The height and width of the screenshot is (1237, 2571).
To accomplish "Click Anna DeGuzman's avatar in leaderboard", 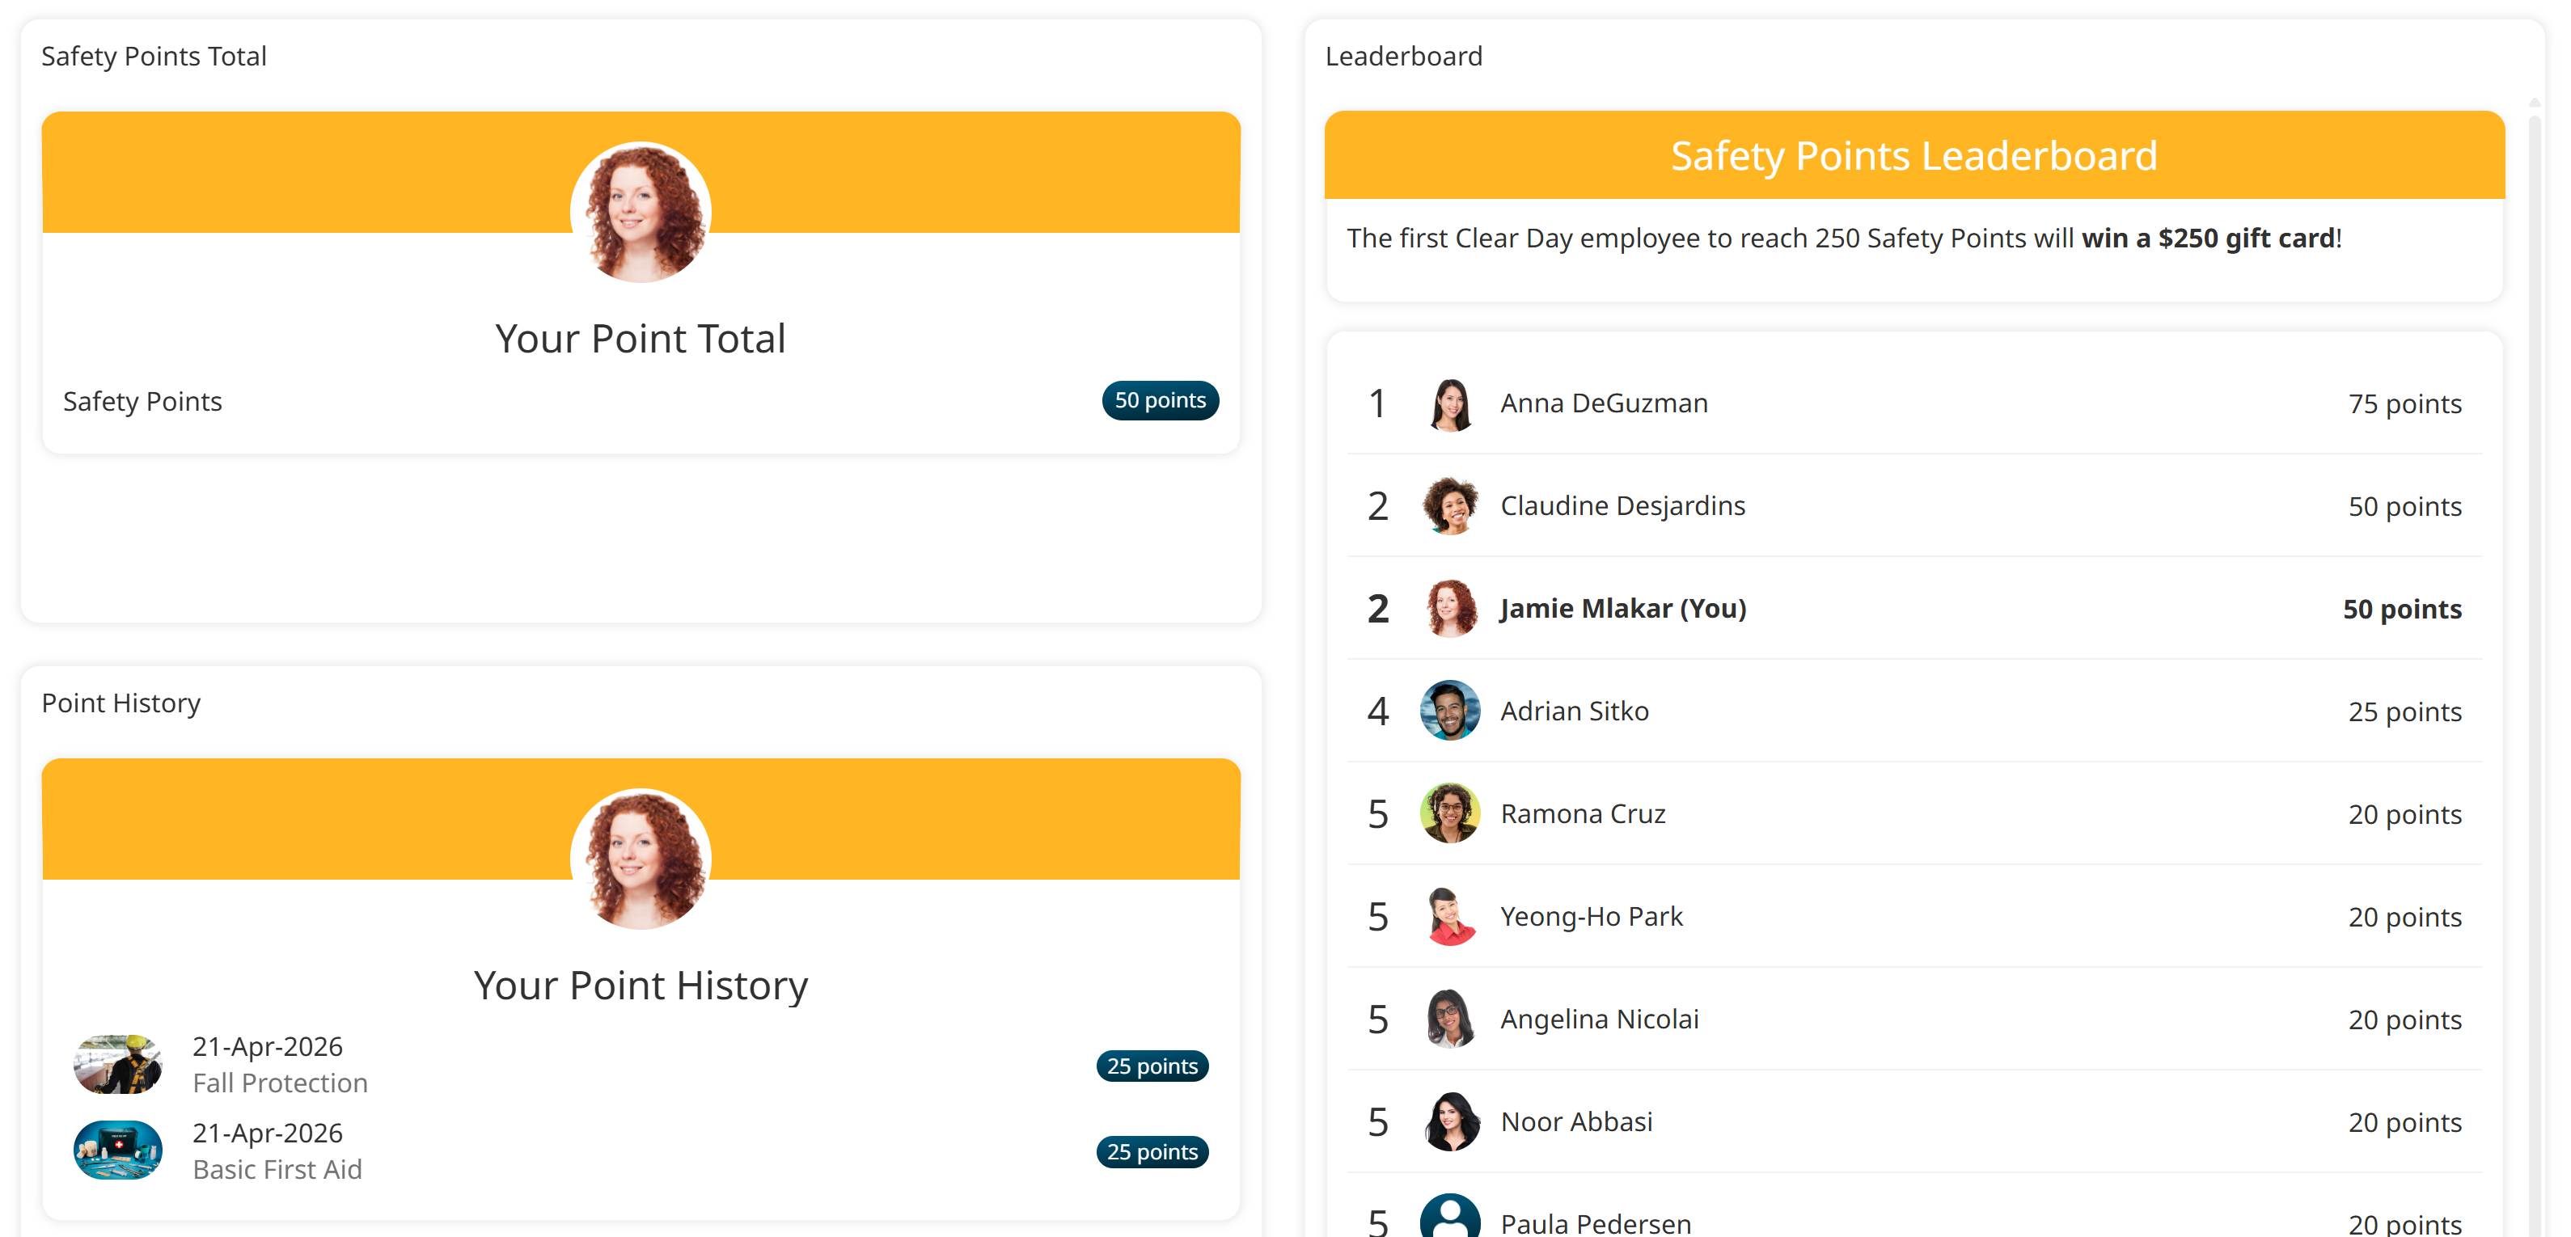I will coord(1450,404).
